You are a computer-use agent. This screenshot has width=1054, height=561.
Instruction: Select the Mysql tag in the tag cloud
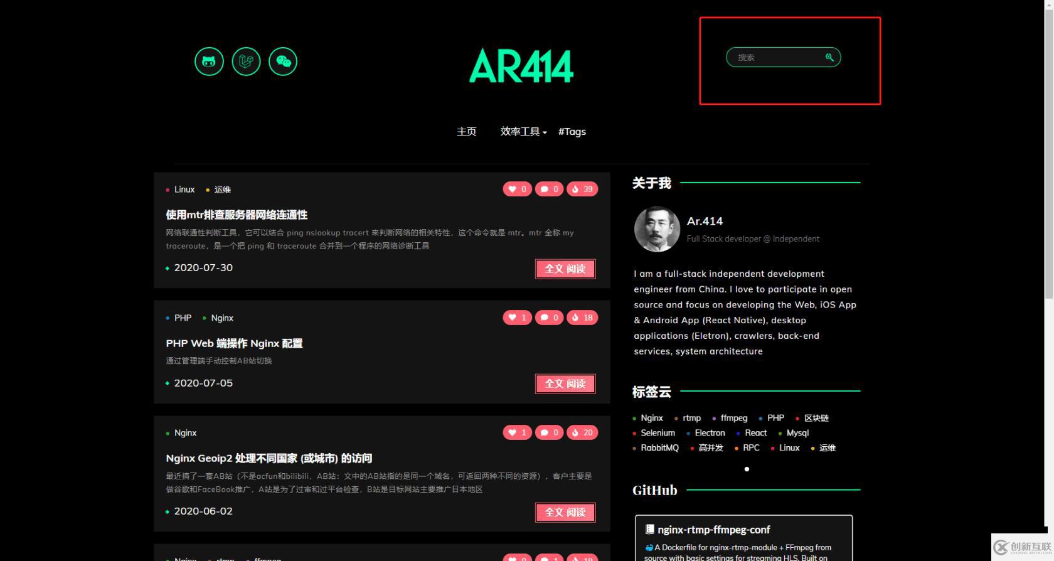(x=797, y=433)
